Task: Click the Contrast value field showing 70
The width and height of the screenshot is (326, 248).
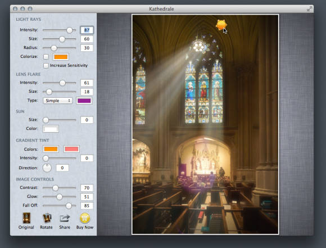Action: coord(87,188)
